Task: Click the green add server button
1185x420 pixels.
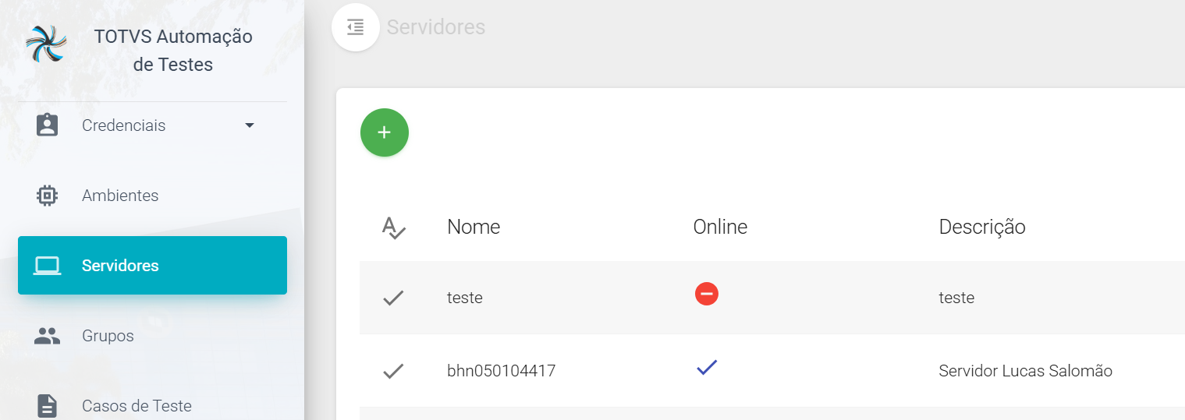Action: click(x=385, y=132)
